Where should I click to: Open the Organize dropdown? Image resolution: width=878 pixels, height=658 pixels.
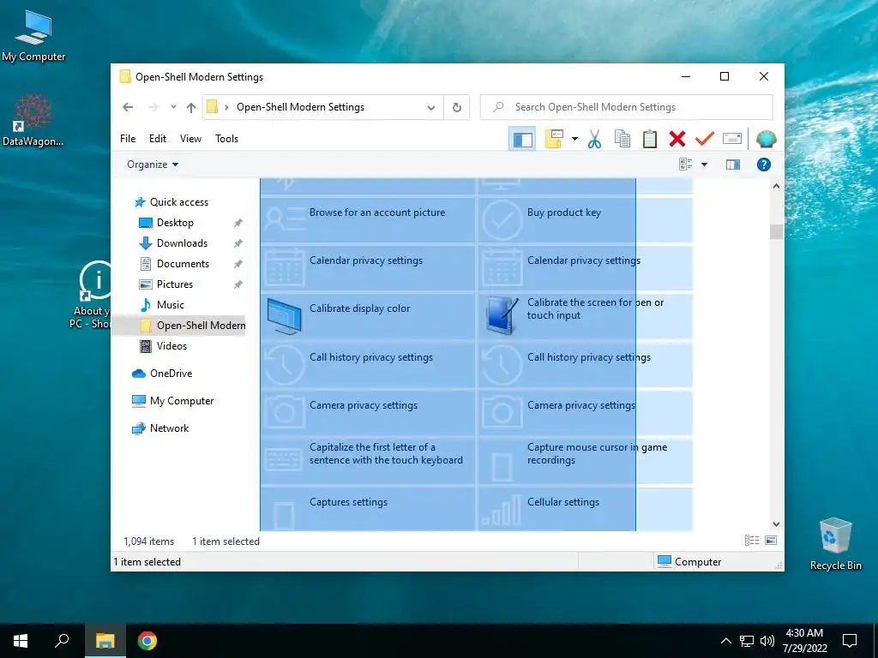(x=153, y=164)
